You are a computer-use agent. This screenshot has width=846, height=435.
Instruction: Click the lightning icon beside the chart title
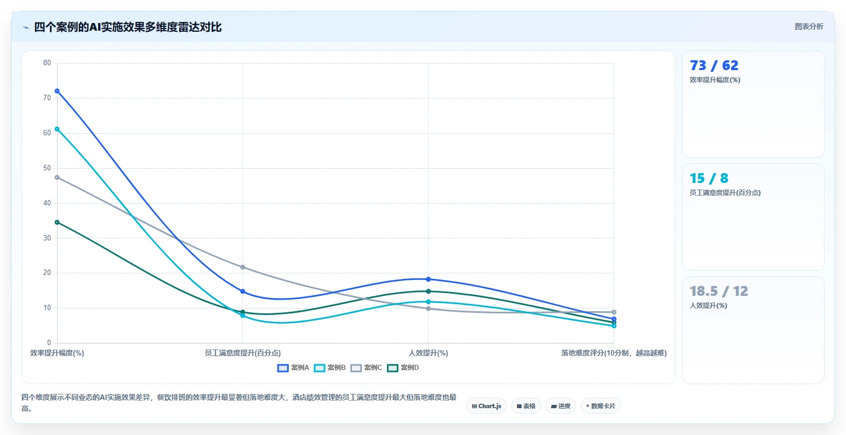[26, 27]
